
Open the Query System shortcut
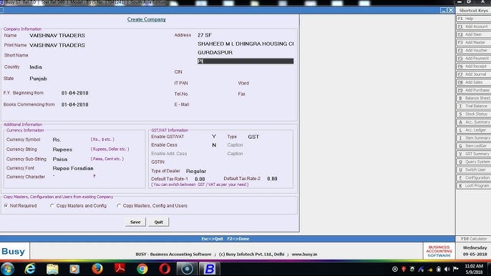coord(474,162)
